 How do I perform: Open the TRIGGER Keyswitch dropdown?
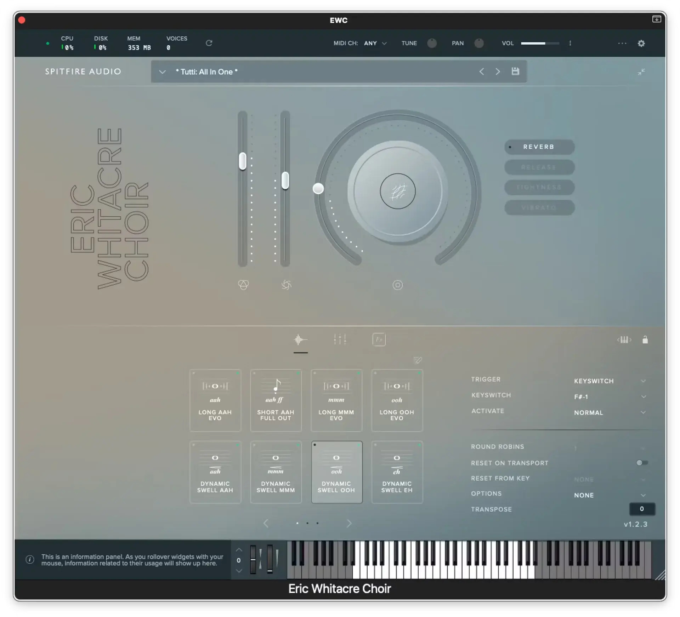pos(610,381)
